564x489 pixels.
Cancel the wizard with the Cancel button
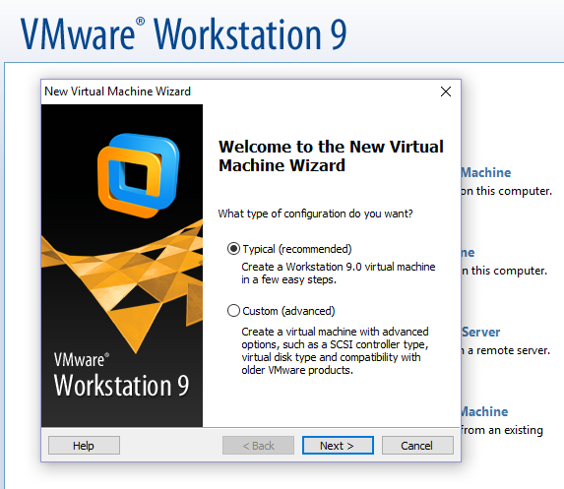coord(417,446)
